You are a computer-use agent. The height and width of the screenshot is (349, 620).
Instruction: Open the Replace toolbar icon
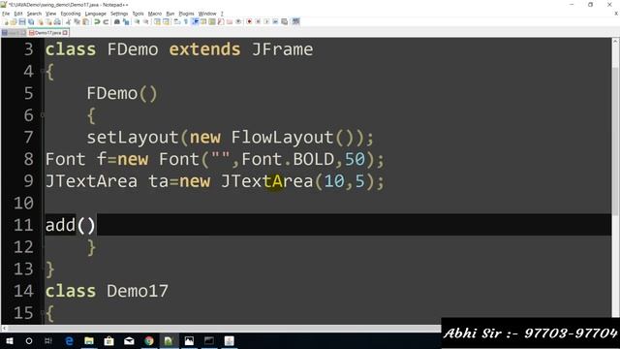[x=126, y=21]
